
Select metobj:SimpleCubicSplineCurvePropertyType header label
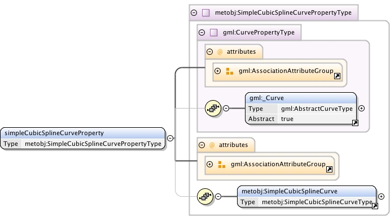click(283, 12)
